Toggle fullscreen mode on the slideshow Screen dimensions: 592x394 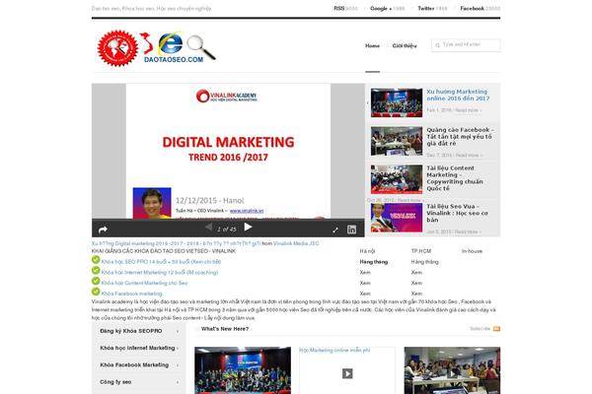point(335,230)
